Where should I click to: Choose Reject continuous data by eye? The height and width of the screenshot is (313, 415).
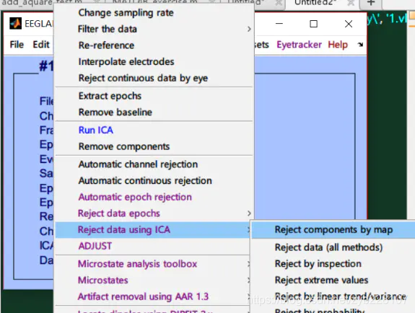154,78
